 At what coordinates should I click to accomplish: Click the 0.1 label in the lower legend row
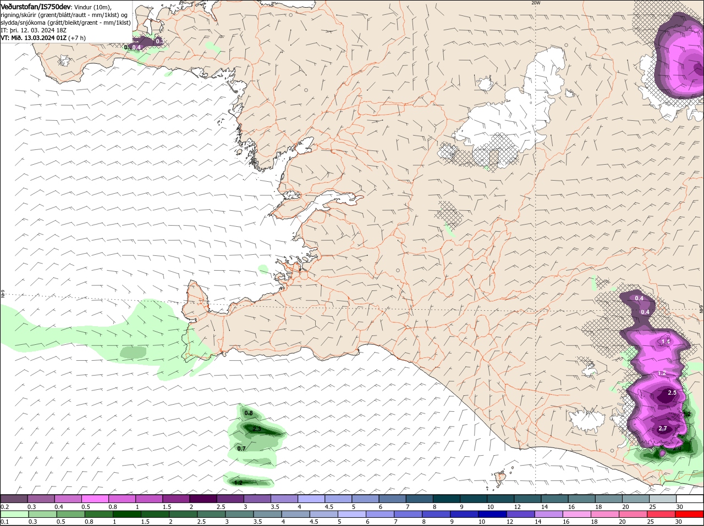tap(4, 522)
